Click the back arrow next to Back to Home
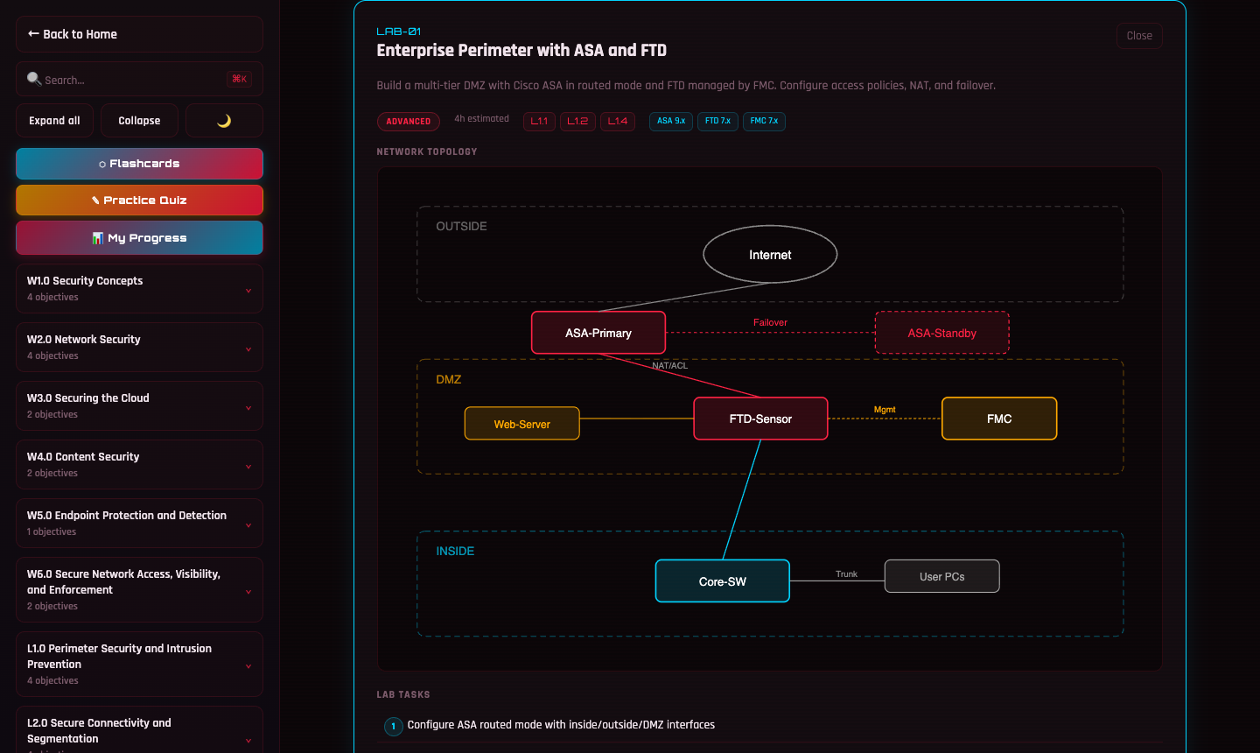Image resolution: width=1260 pixels, height=753 pixels. pyautogui.click(x=32, y=34)
